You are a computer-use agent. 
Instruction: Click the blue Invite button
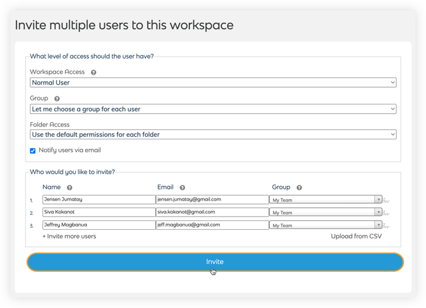[215, 262]
